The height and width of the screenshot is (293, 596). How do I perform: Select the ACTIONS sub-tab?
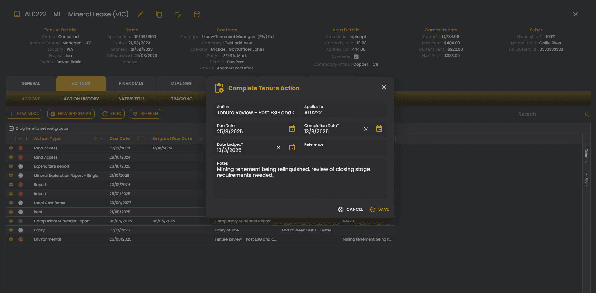click(31, 99)
